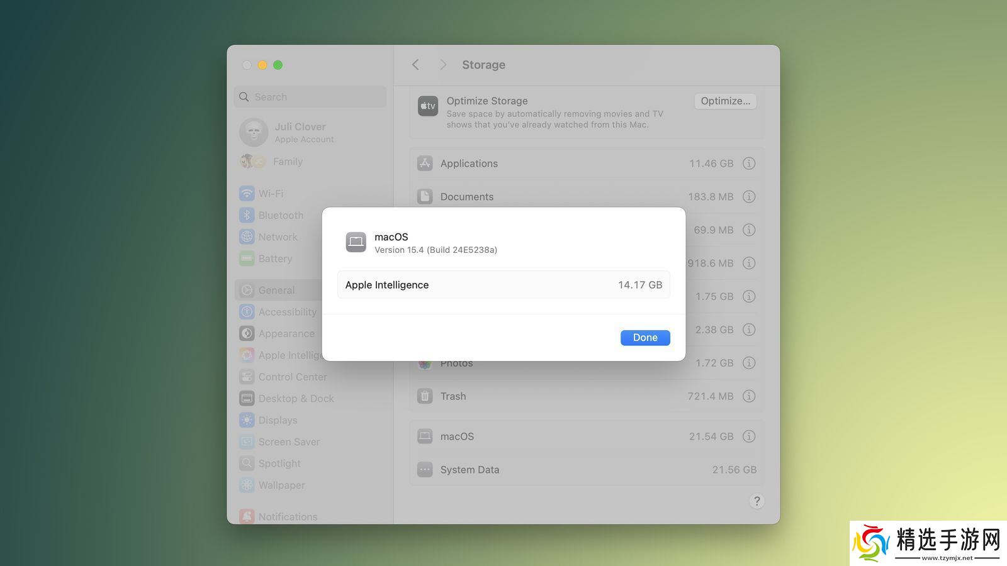The image size is (1007, 566).
Task: Show info for macOS storage
Action: (748, 436)
